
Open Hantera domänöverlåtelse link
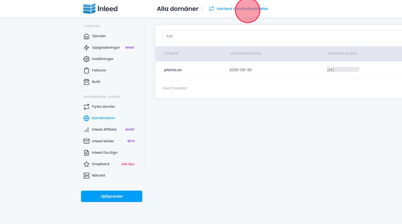coord(242,9)
